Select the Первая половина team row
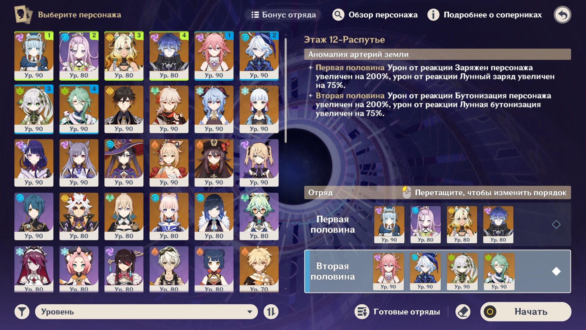Screen dimensions: 586x330 (437, 225)
